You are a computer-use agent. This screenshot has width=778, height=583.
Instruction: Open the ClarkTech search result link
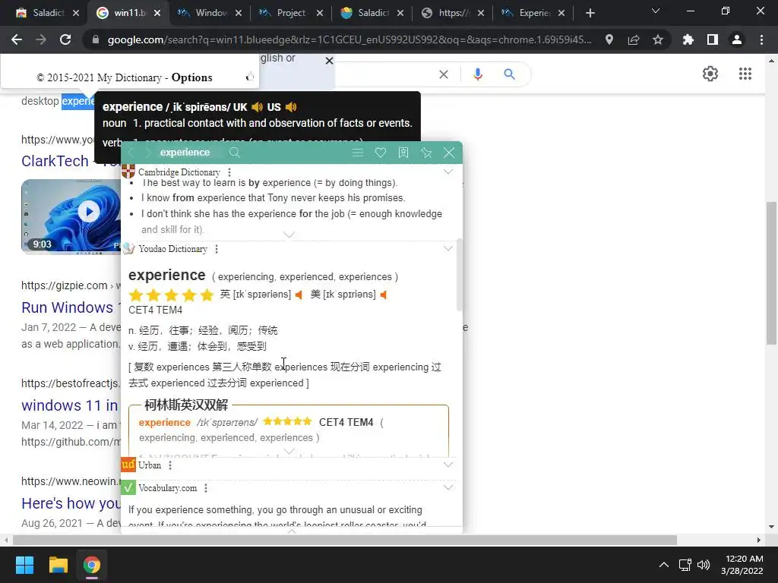[x=55, y=161]
